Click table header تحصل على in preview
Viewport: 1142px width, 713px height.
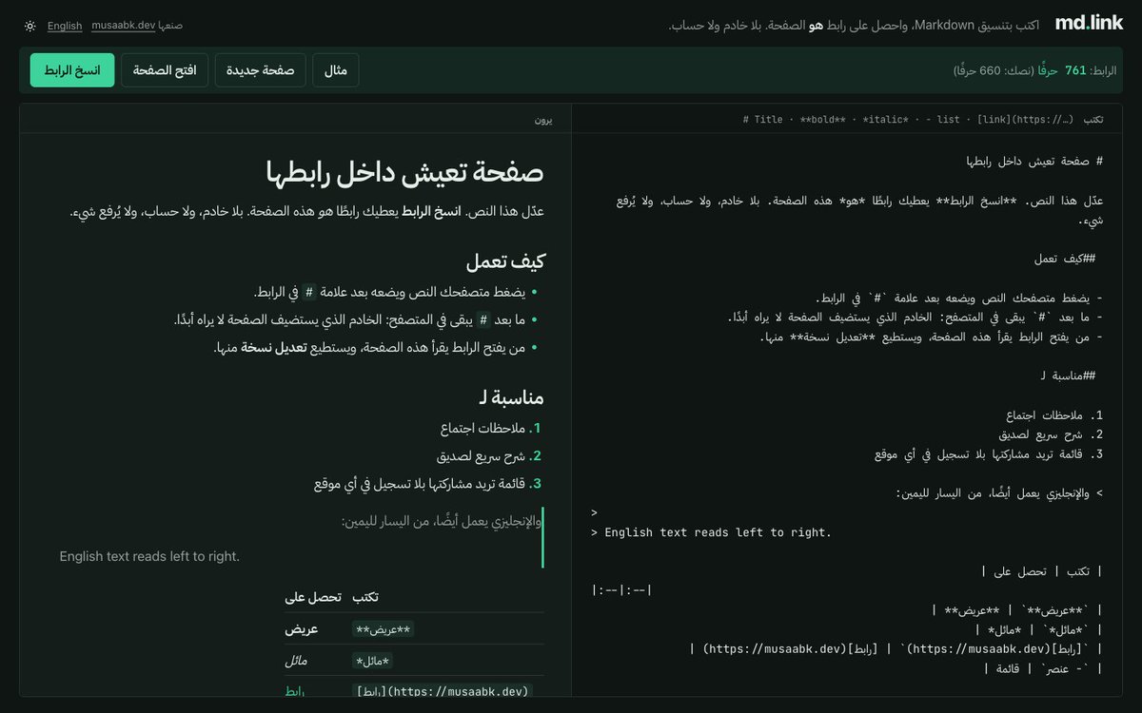(312, 597)
